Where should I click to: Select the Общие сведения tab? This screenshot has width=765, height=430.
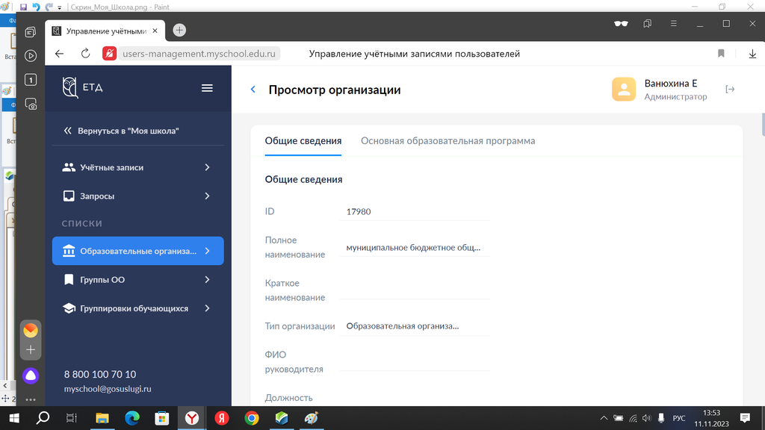click(x=303, y=141)
